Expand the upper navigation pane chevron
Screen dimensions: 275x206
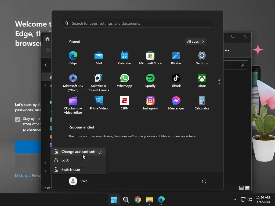[45, 86]
